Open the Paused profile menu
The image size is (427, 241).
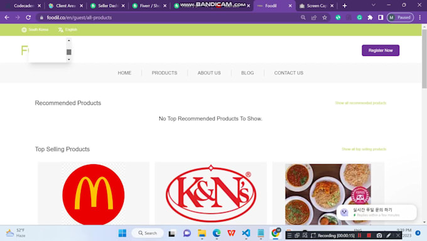[401, 18]
